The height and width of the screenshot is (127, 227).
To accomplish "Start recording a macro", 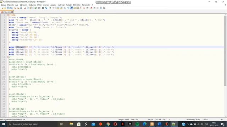I will pos(91,8).
